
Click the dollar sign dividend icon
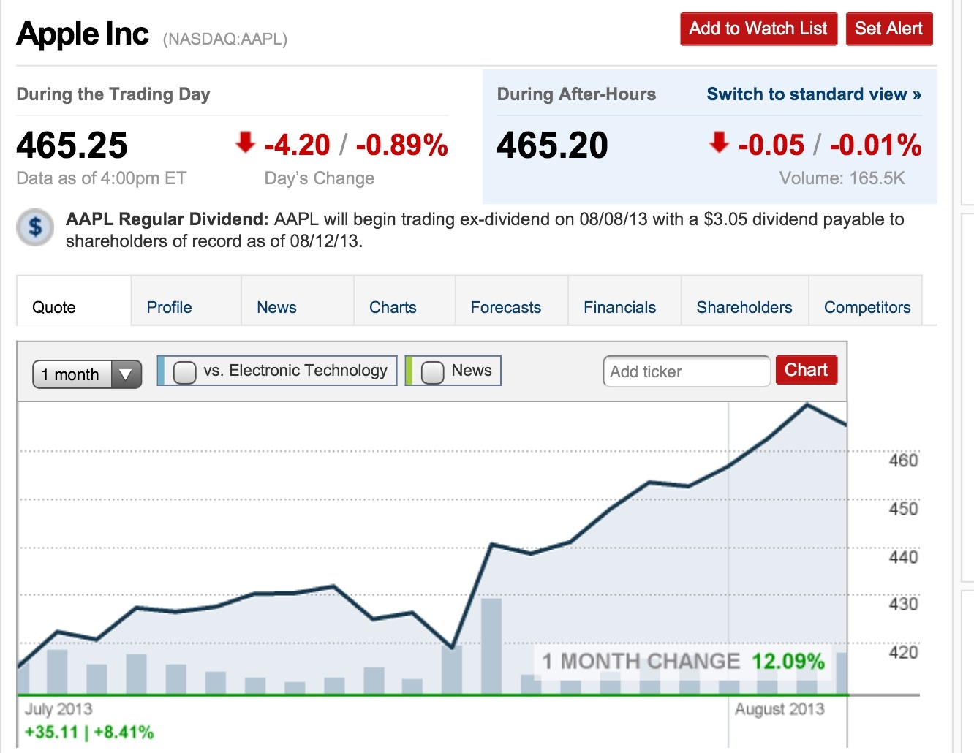(x=35, y=227)
